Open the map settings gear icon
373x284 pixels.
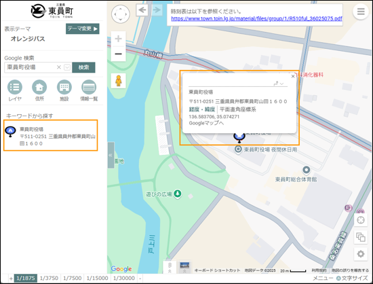(361, 254)
